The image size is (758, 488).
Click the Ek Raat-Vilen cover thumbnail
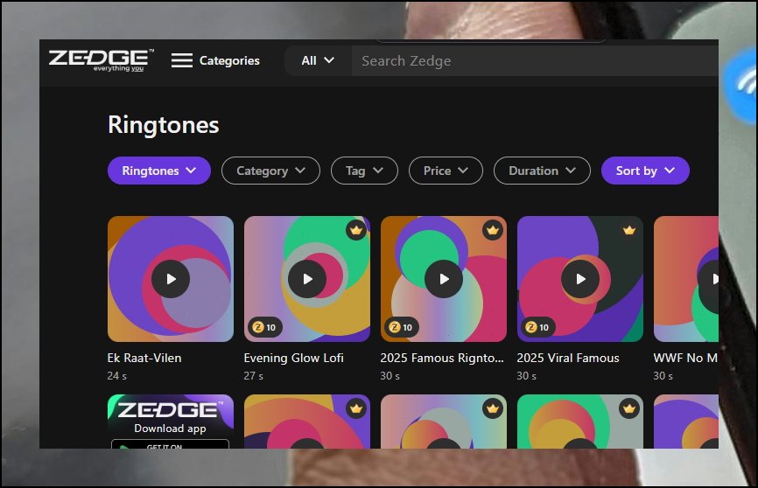tap(171, 279)
